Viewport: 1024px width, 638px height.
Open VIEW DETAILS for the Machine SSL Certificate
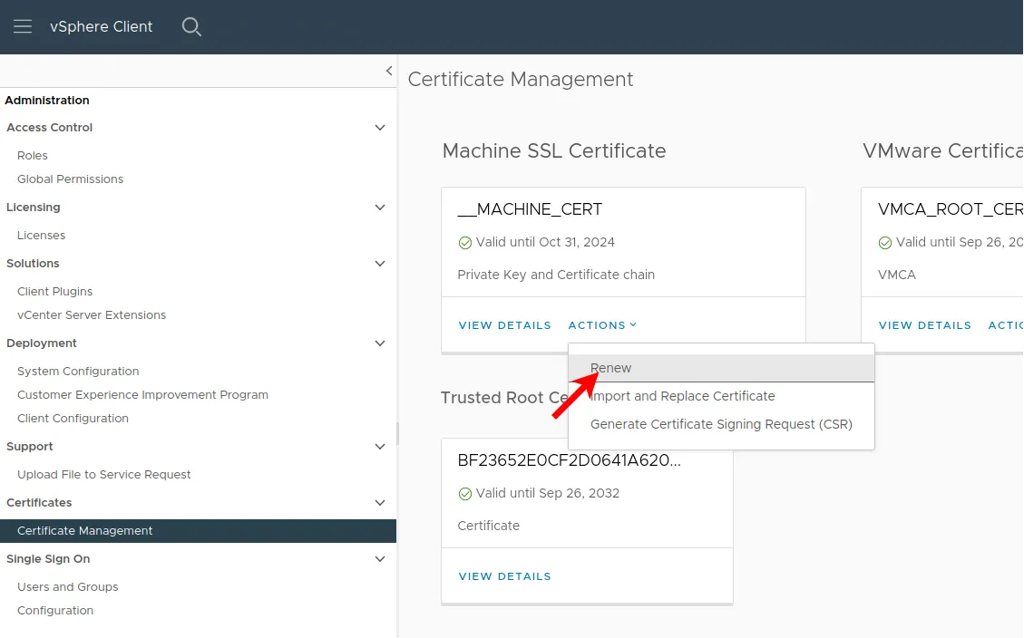[x=504, y=325]
